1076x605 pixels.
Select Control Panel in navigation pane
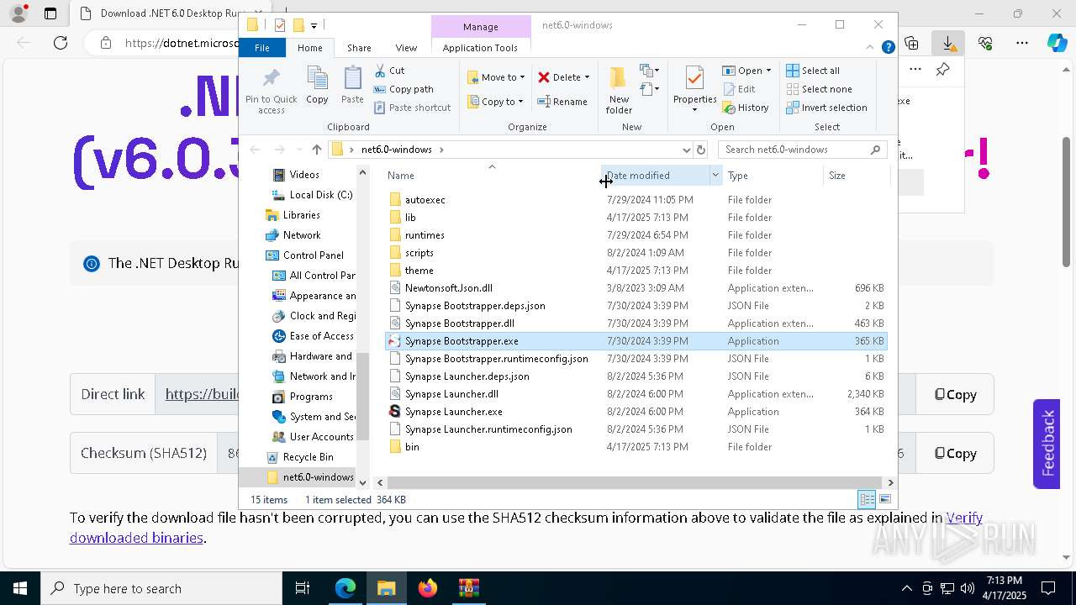click(x=304, y=255)
